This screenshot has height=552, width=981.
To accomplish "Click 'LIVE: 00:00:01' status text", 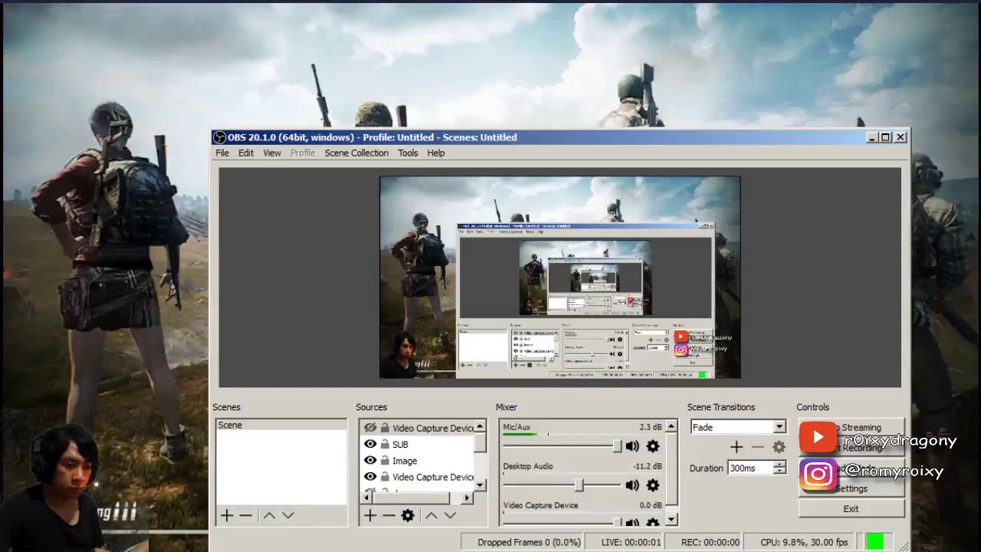I will click(631, 542).
